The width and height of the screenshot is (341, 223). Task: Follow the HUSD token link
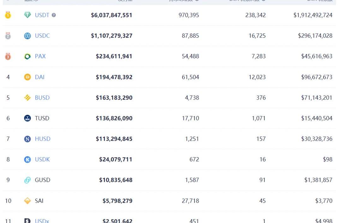(42, 139)
